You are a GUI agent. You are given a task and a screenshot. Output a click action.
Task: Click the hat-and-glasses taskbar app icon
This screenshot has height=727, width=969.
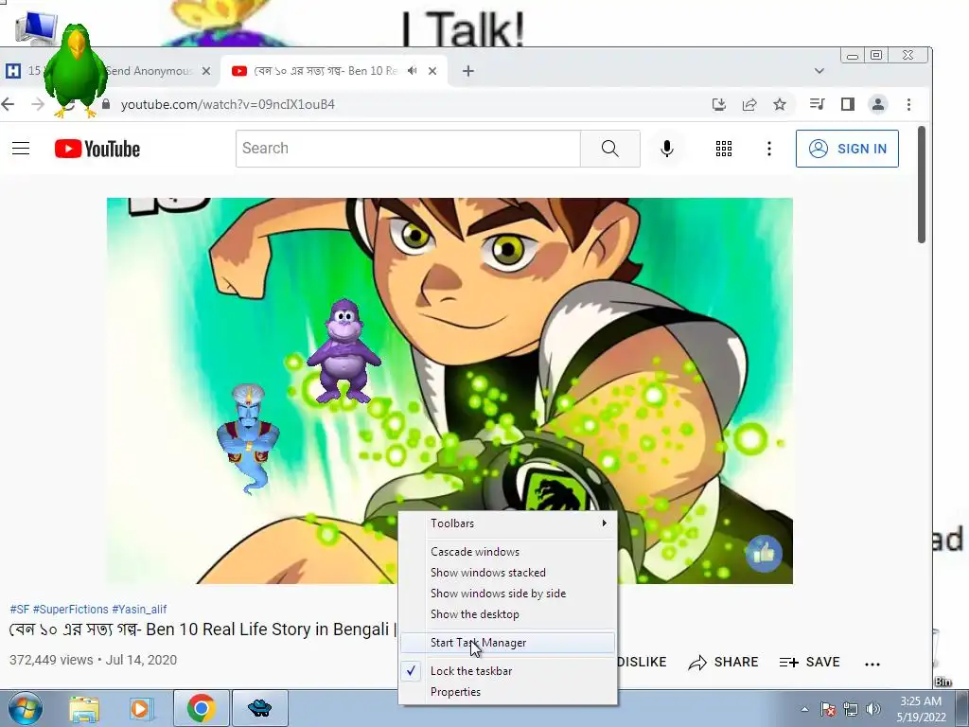coord(259,708)
